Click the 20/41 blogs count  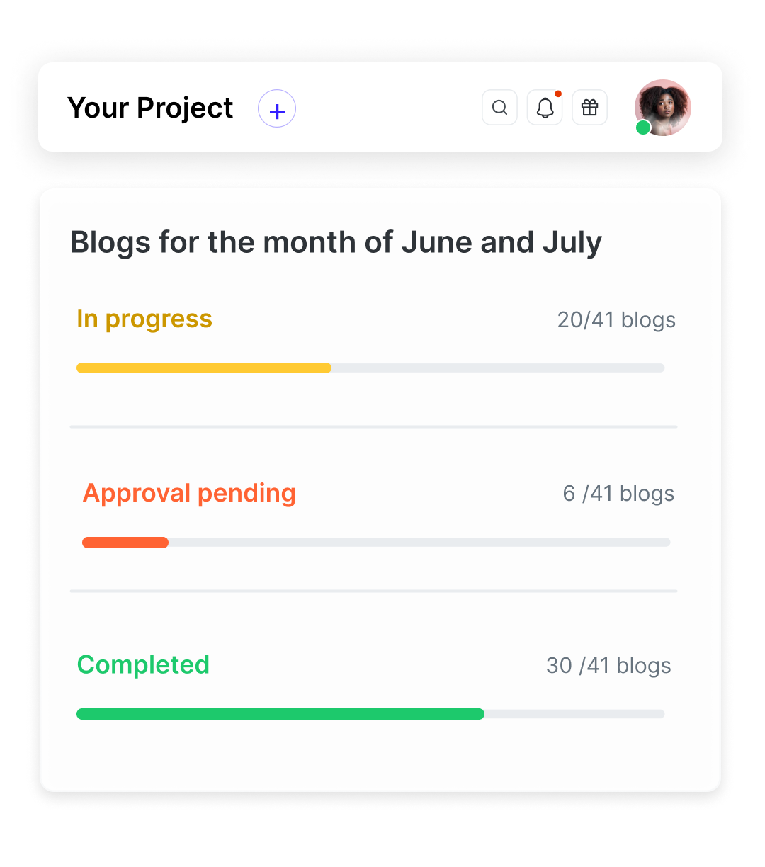point(616,320)
